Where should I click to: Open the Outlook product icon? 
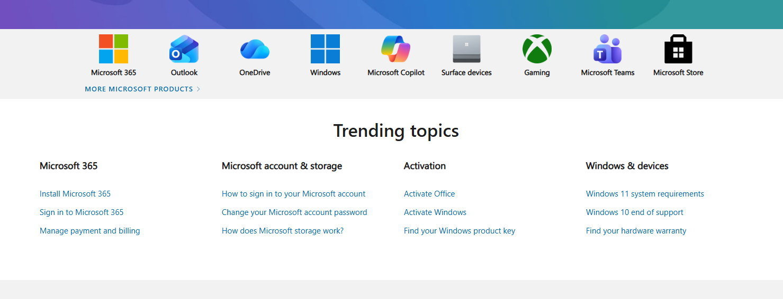click(184, 49)
